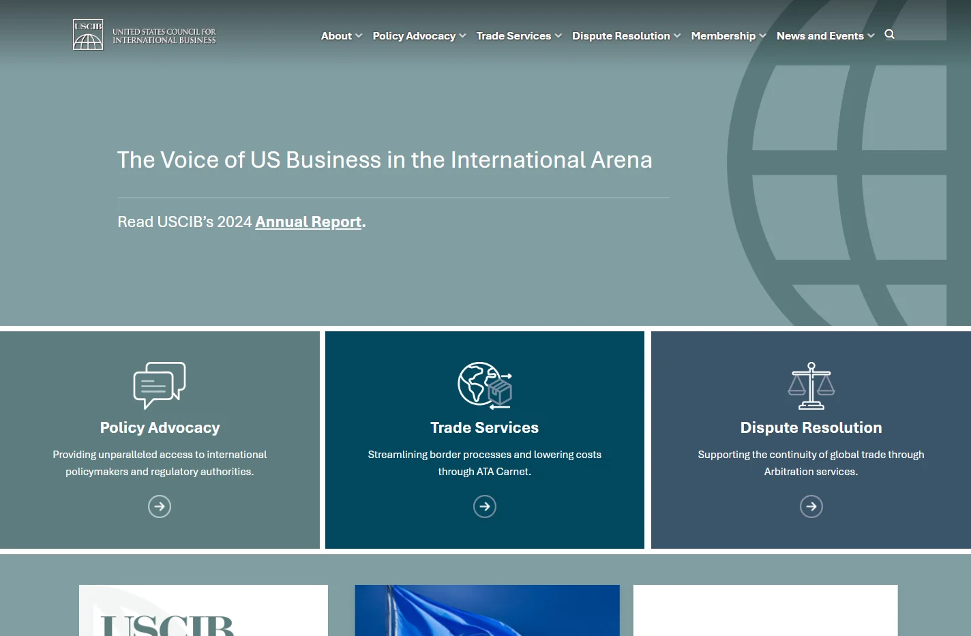Click the headline 'The Voice of US Business in the International Arena'

[385, 160]
